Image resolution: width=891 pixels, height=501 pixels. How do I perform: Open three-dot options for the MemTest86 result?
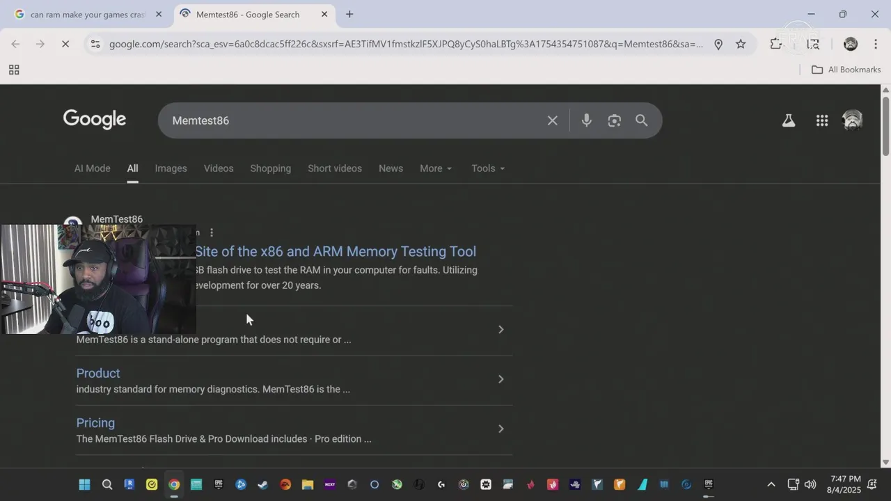pos(212,232)
